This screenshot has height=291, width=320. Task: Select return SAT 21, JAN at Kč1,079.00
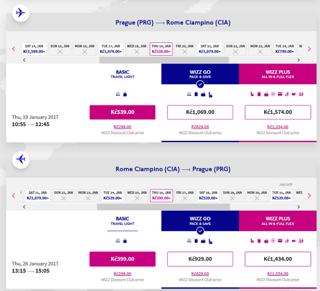pyautogui.click(x=38, y=196)
